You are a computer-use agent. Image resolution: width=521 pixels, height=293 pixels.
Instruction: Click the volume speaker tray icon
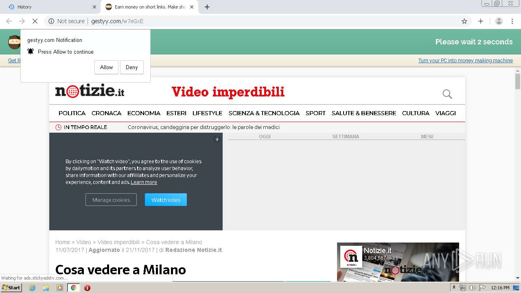[x=472, y=288]
